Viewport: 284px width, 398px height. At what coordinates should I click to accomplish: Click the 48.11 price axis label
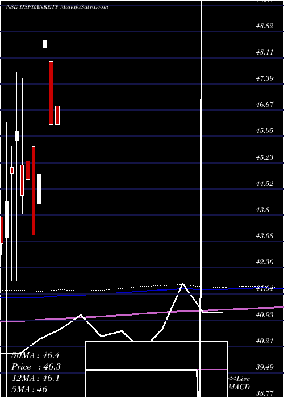[x=265, y=52]
